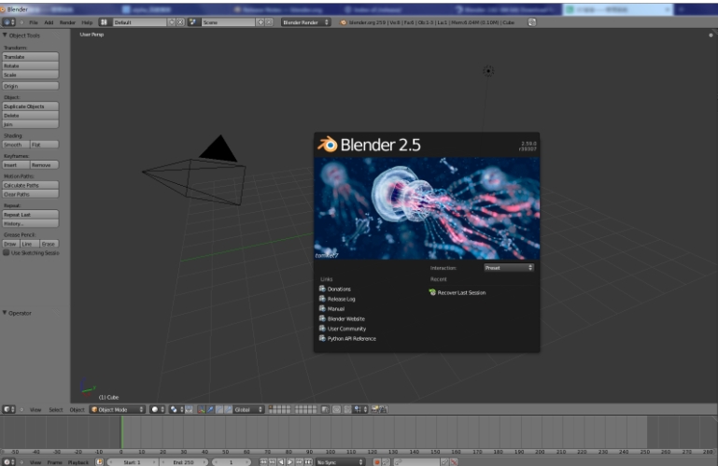Jump to the next keyframe

pos(299,462)
